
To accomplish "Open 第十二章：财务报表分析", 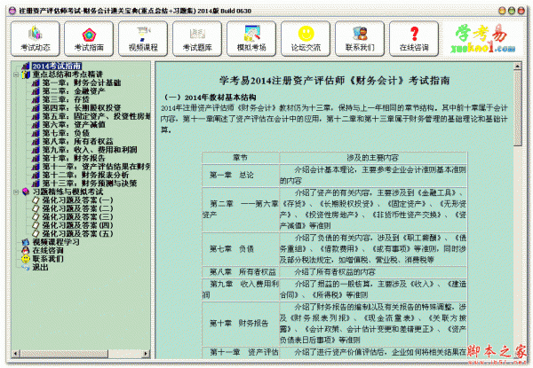I will pyautogui.click(x=85, y=175).
